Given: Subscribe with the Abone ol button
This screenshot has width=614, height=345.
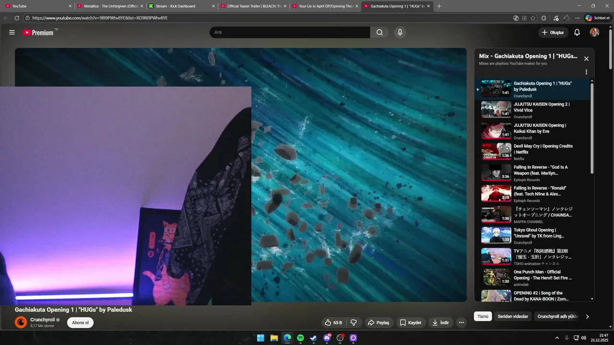Looking at the screenshot, I should [80, 322].
